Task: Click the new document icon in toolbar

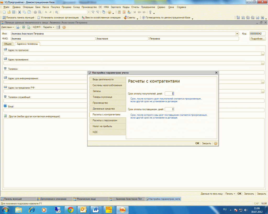Action: tap(4, 12)
